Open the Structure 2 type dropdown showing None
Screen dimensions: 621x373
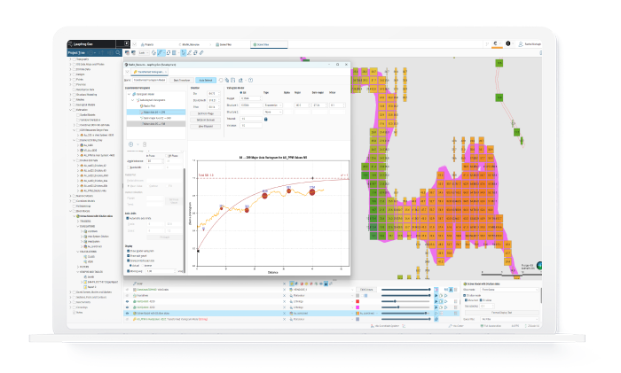[273, 112]
